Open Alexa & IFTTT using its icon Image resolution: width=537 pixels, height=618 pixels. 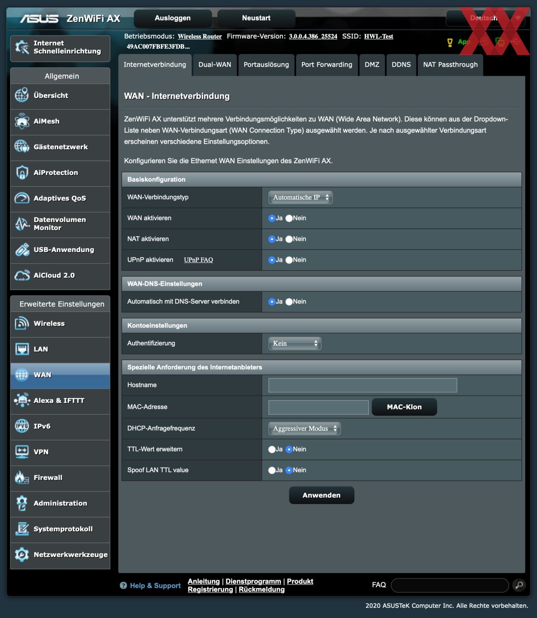point(22,401)
